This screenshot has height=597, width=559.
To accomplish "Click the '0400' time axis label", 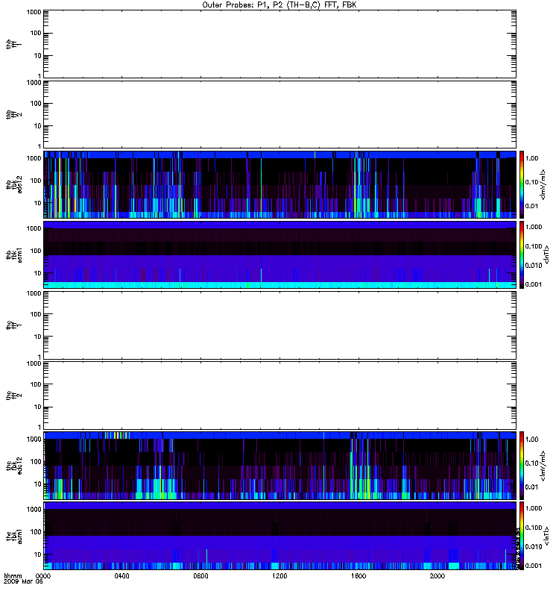I will [x=121, y=576].
